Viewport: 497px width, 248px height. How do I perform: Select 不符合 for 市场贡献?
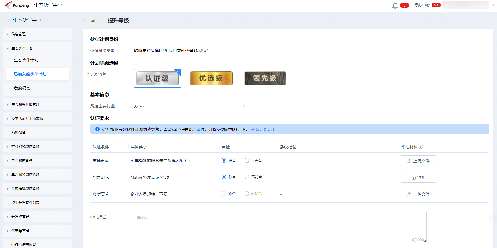coord(247,160)
